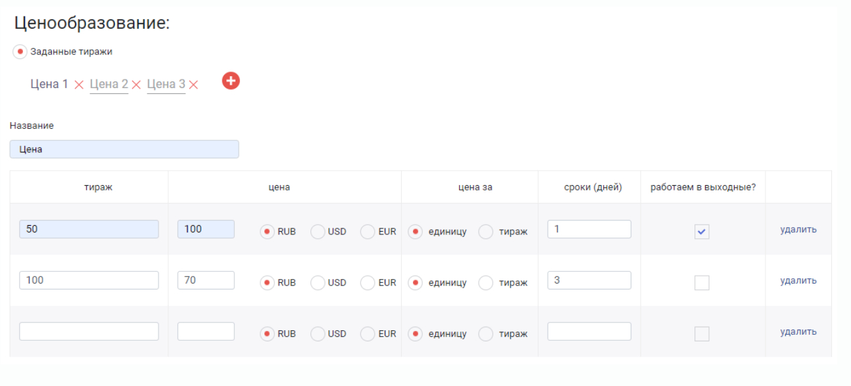Remove Цена 2 with its red cross
Viewport: 851px width, 386px height.
pos(136,85)
